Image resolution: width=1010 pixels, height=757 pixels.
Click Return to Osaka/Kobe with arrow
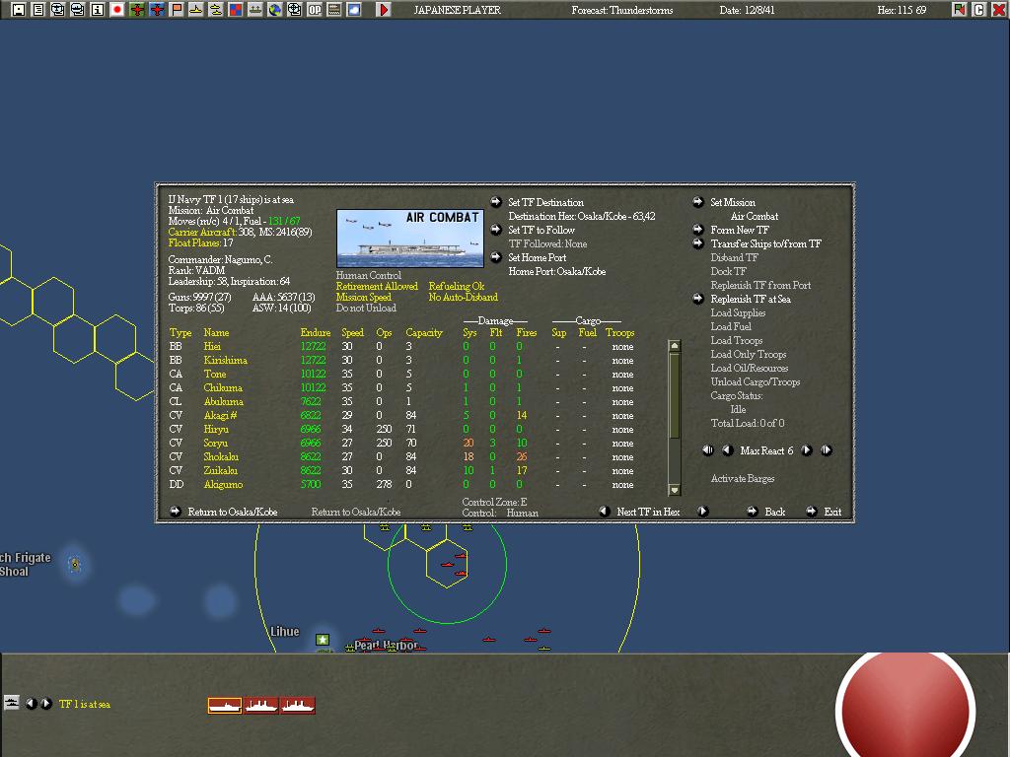(x=224, y=512)
